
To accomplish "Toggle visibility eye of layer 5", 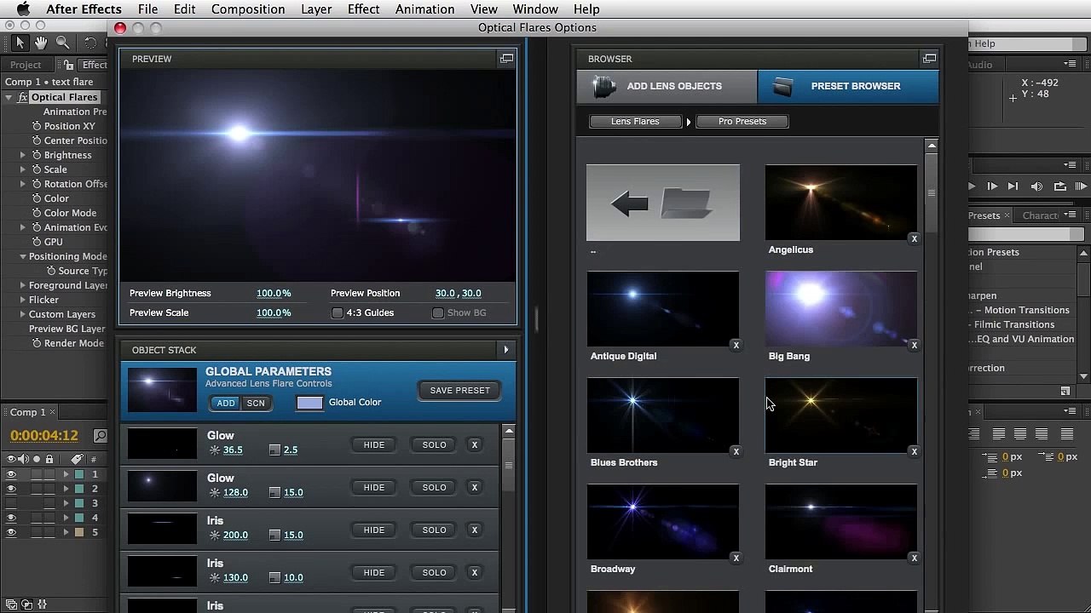I will point(11,532).
